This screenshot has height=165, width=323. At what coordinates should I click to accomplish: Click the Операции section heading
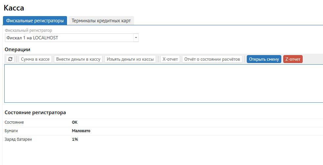point(17,49)
